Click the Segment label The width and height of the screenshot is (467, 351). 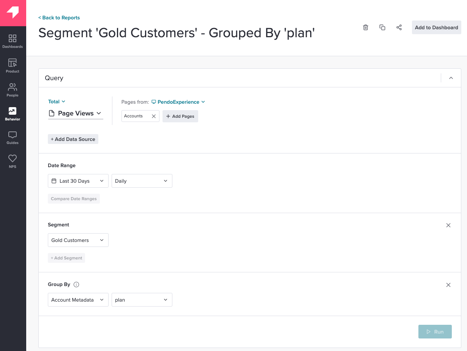[x=58, y=225]
